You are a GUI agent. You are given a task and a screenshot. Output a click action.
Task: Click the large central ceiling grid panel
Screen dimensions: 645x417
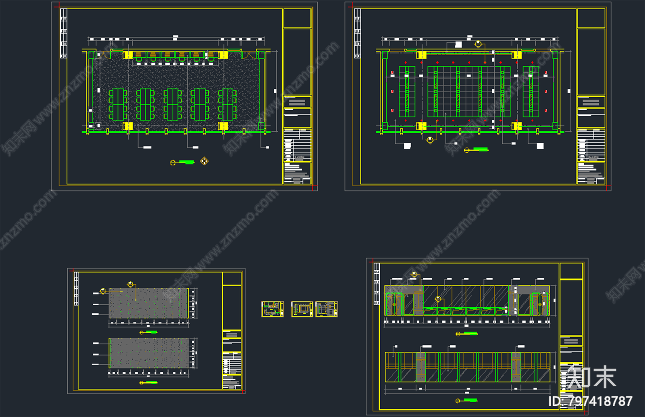(469, 92)
